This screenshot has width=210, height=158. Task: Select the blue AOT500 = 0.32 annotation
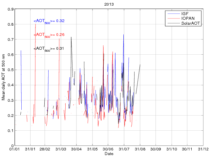click(49, 21)
